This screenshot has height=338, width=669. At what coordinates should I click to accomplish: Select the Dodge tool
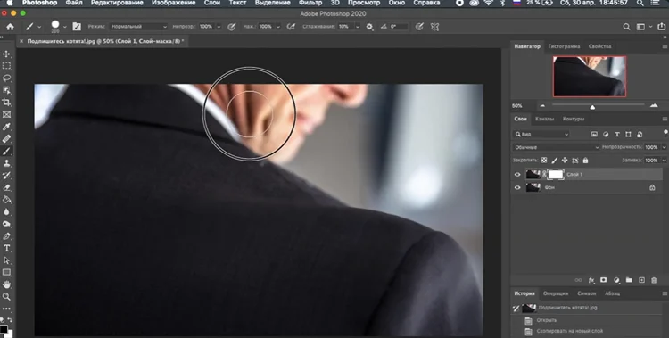pos(7,224)
